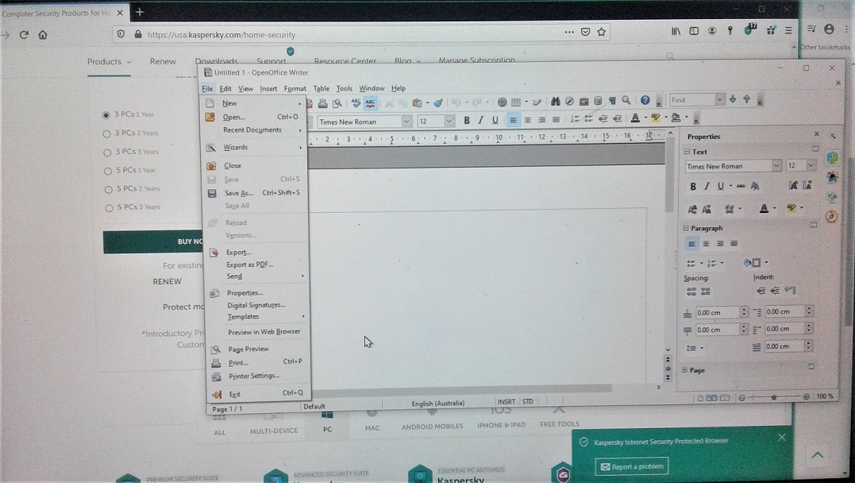Toggle the INSRT insert mode in the status bar
The width and height of the screenshot is (855, 483).
point(506,402)
